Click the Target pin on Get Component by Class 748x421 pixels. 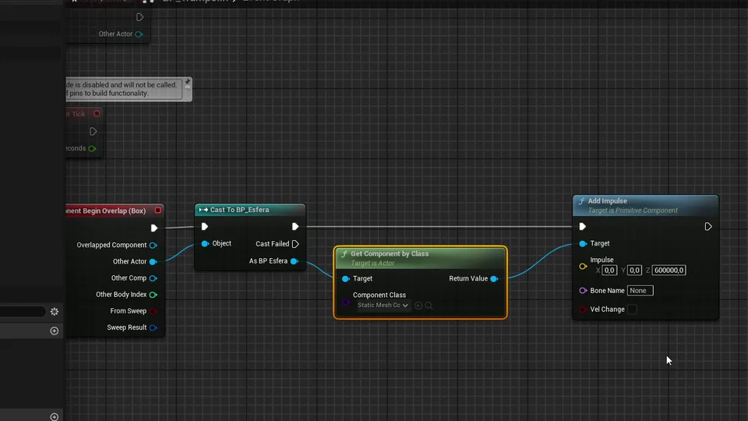pyautogui.click(x=346, y=279)
